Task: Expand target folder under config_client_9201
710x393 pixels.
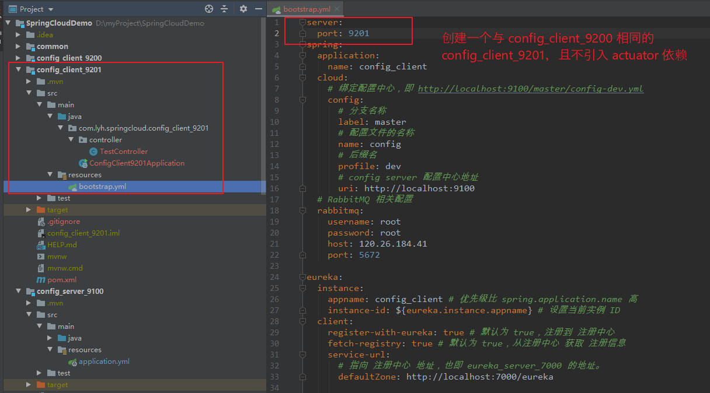Action: coord(29,210)
